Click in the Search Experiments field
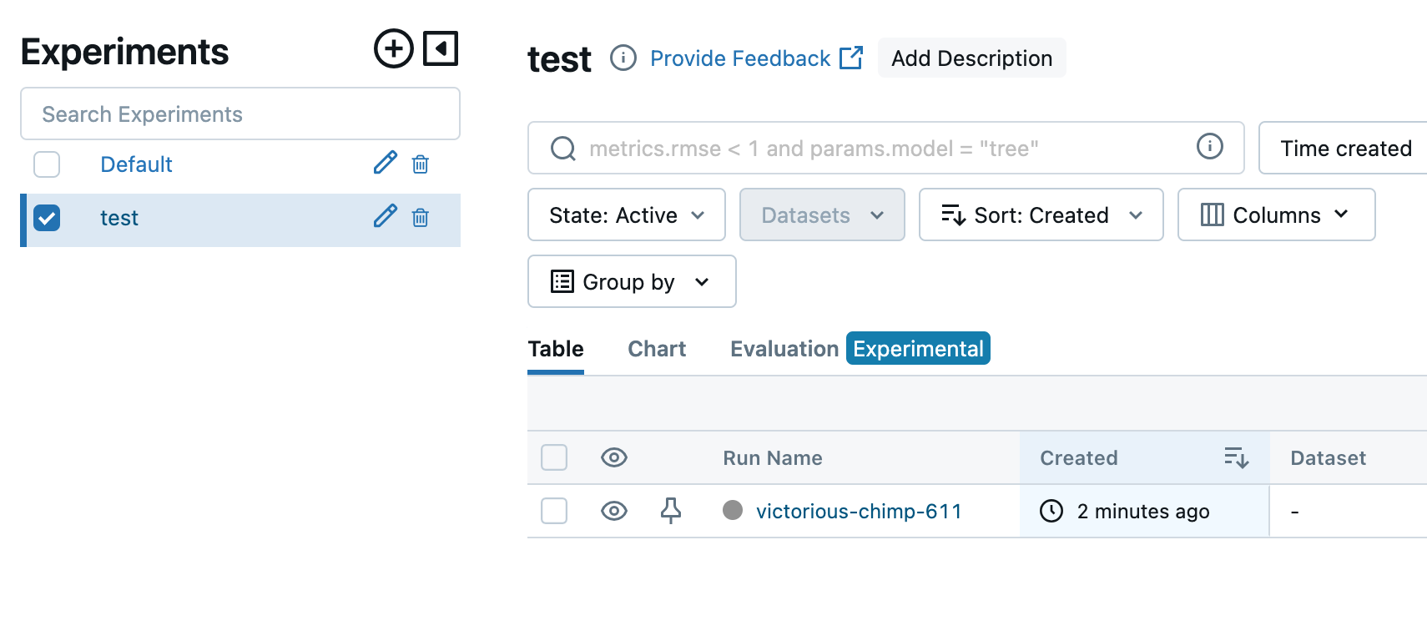Image resolution: width=1427 pixels, height=636 pixels. [x=240, y=114]
